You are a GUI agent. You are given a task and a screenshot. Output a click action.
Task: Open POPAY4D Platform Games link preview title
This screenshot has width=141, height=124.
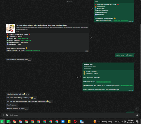point(41,25)
